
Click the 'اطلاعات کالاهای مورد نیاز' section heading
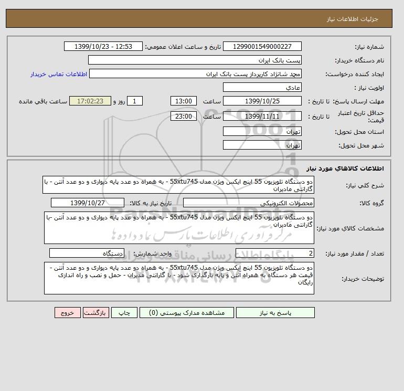(345, 168)
